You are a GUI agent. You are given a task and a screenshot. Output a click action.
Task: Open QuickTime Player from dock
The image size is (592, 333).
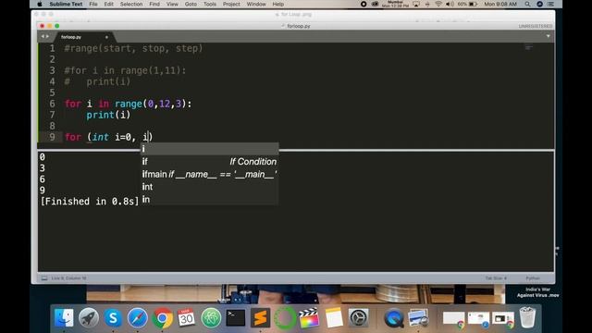pyautogui.click(x=394, y=317)
